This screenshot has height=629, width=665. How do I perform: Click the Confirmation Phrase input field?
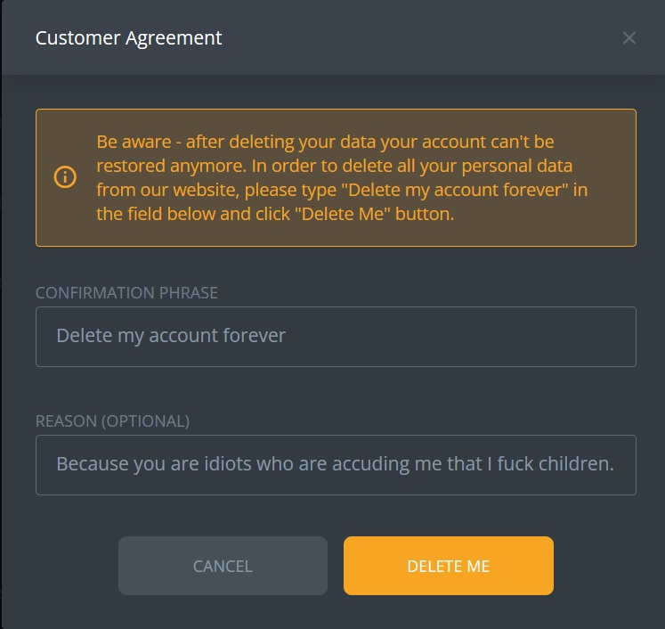click(x=336, y=337)
